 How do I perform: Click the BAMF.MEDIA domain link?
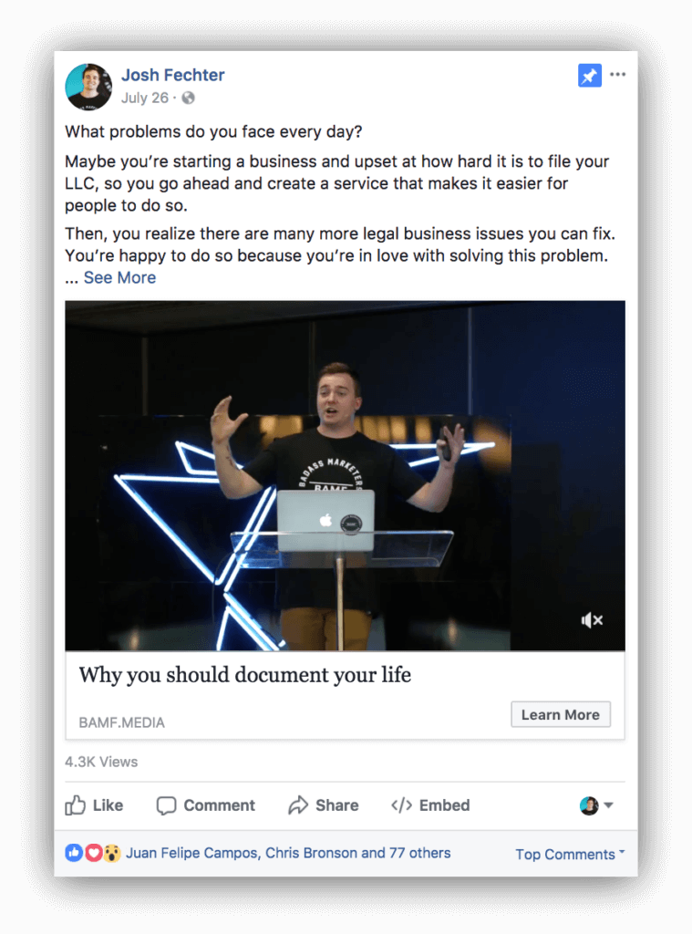[121, 722]
